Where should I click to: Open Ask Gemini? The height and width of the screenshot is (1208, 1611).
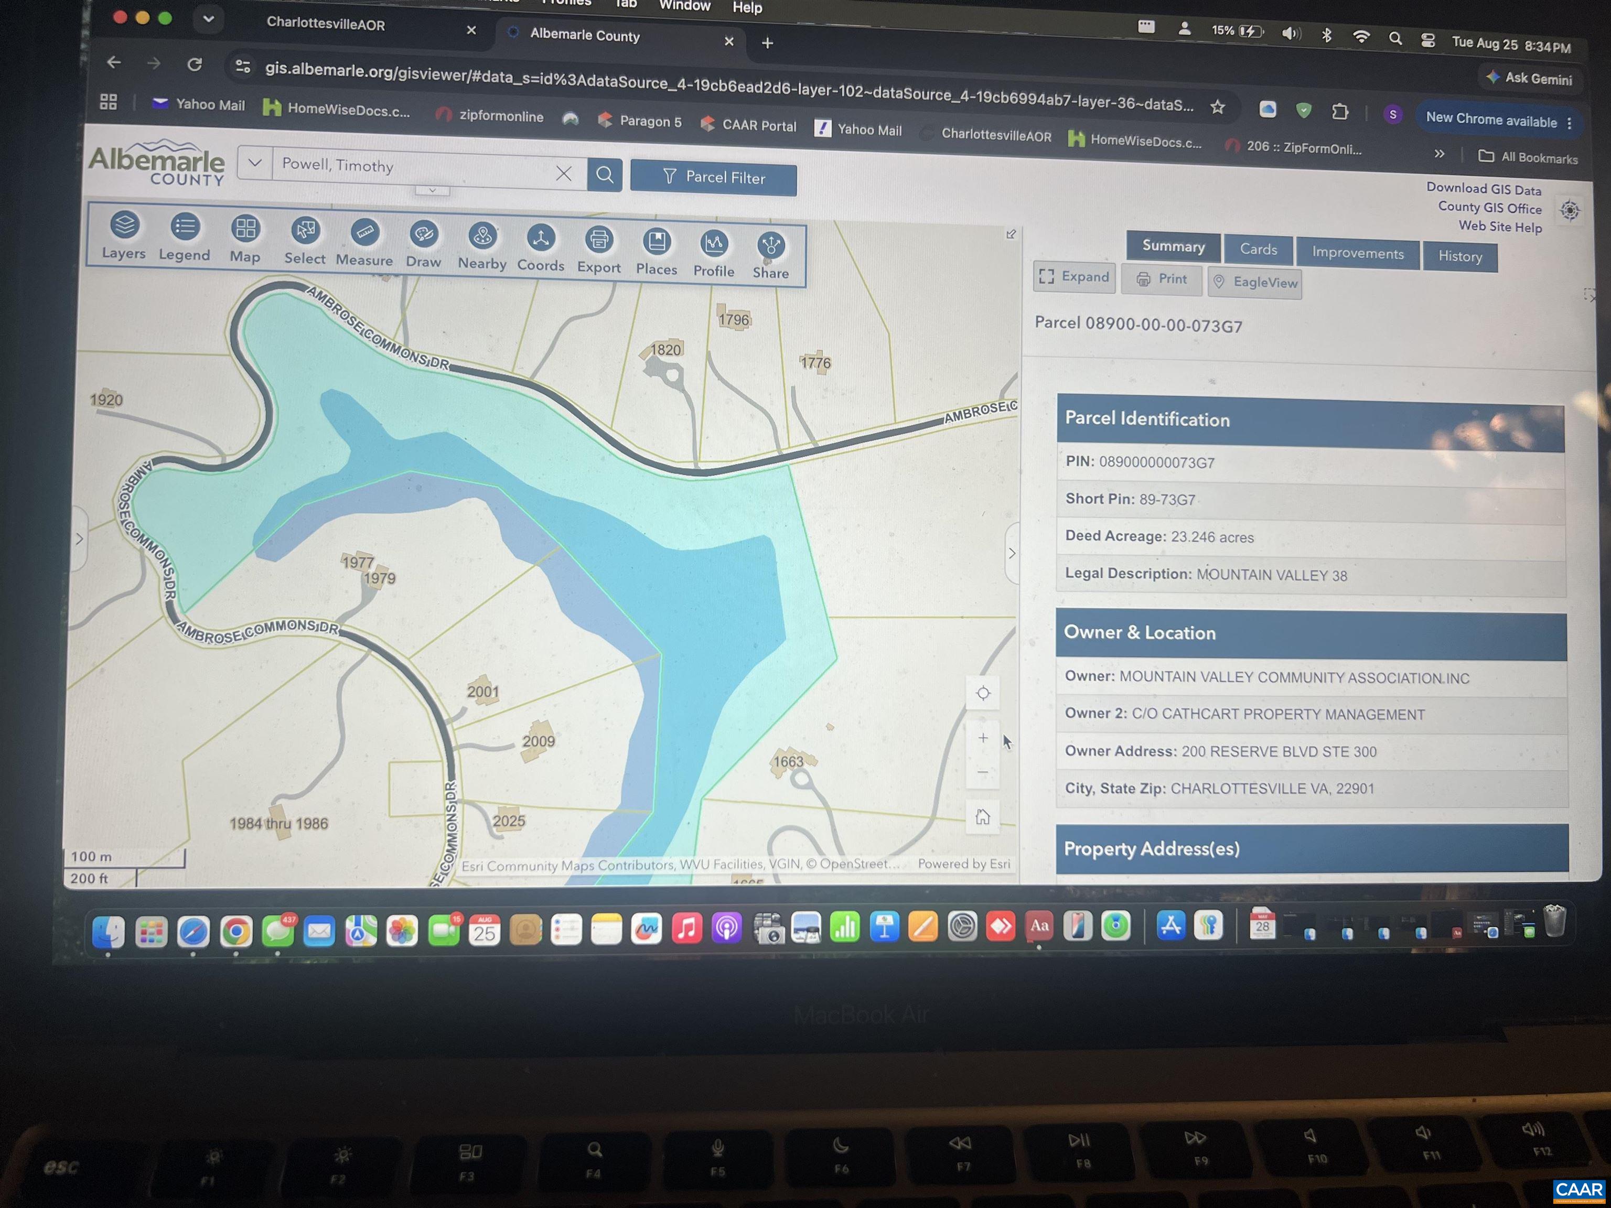(x=1528, y=78)
